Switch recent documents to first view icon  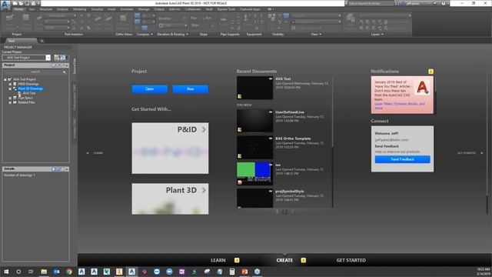click(277, 212)
